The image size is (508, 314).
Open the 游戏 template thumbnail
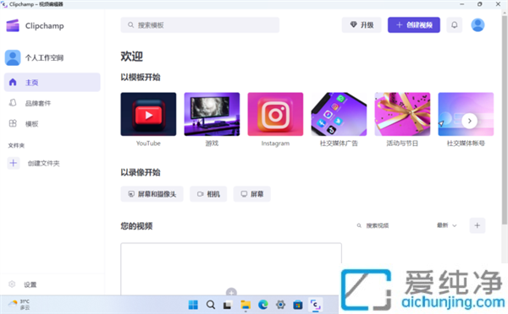[212, 114]
